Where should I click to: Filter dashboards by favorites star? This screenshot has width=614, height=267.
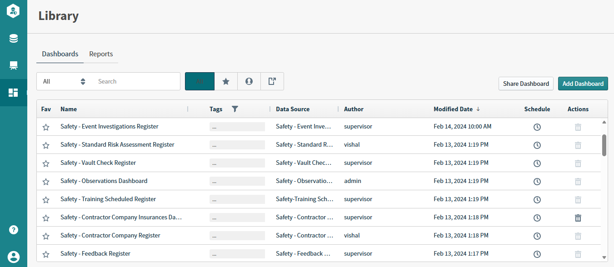coord(226,81)
